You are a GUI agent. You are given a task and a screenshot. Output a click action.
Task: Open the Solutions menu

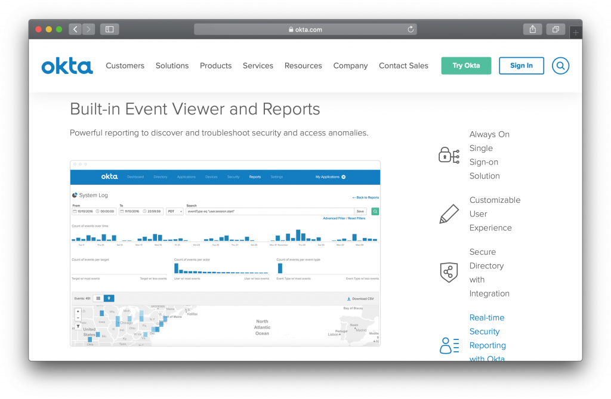coord(172,66)
